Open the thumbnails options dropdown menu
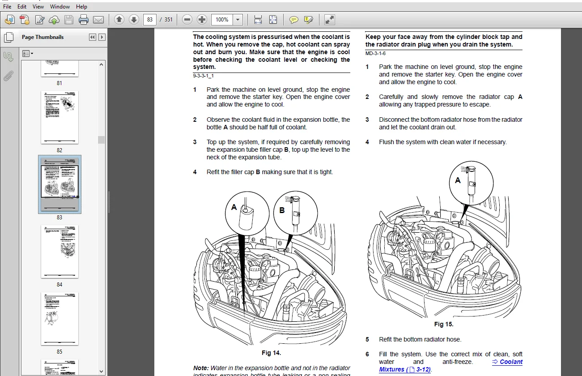 (x=28, y=54)
